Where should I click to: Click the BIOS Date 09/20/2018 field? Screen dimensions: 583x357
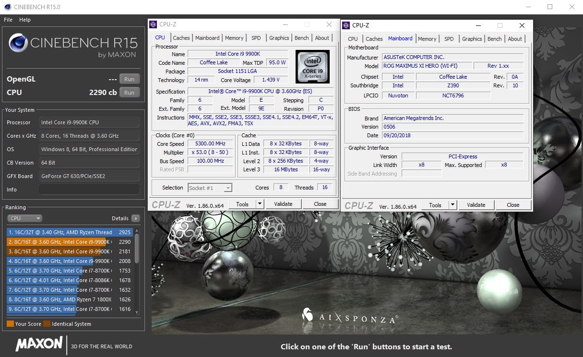452,135
